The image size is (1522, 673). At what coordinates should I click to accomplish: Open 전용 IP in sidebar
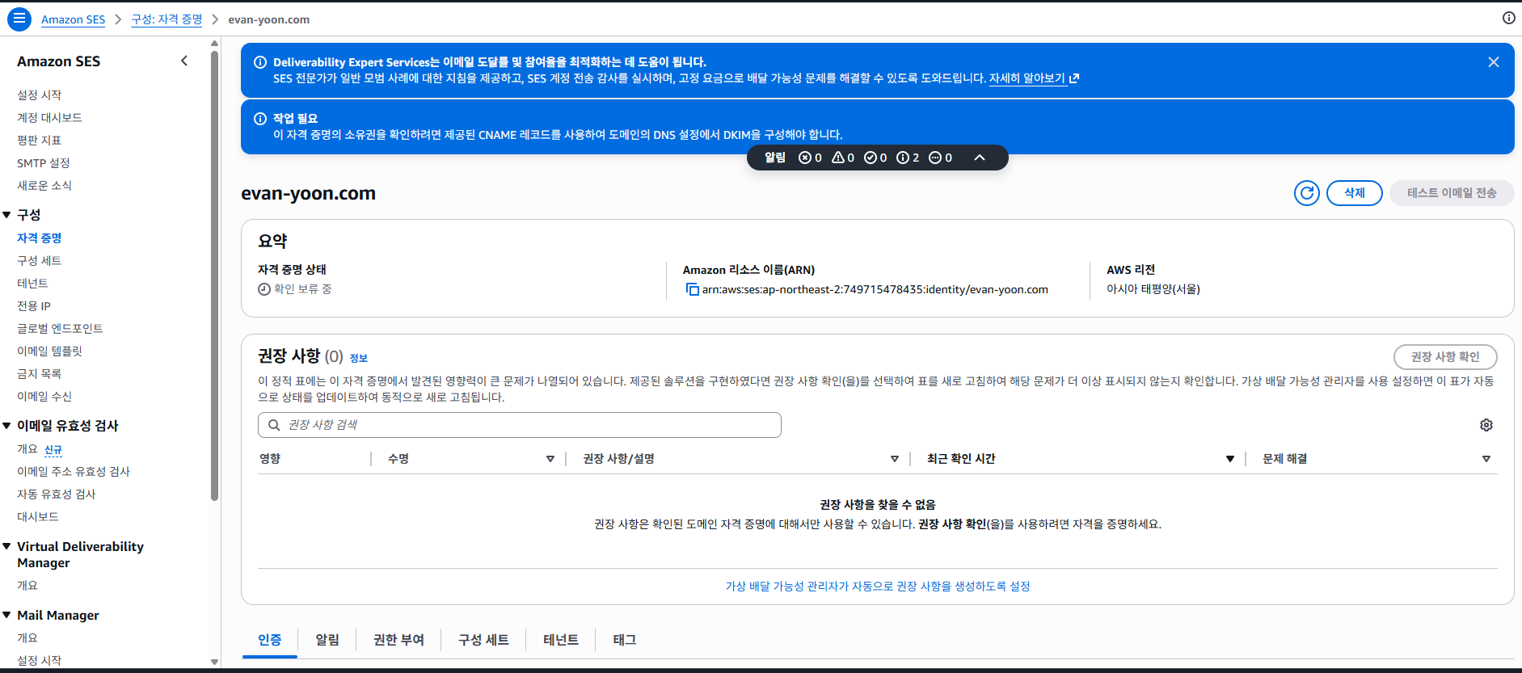click(x=34, y=306)
